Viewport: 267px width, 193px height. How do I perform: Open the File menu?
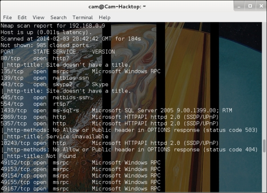point(7,17)
